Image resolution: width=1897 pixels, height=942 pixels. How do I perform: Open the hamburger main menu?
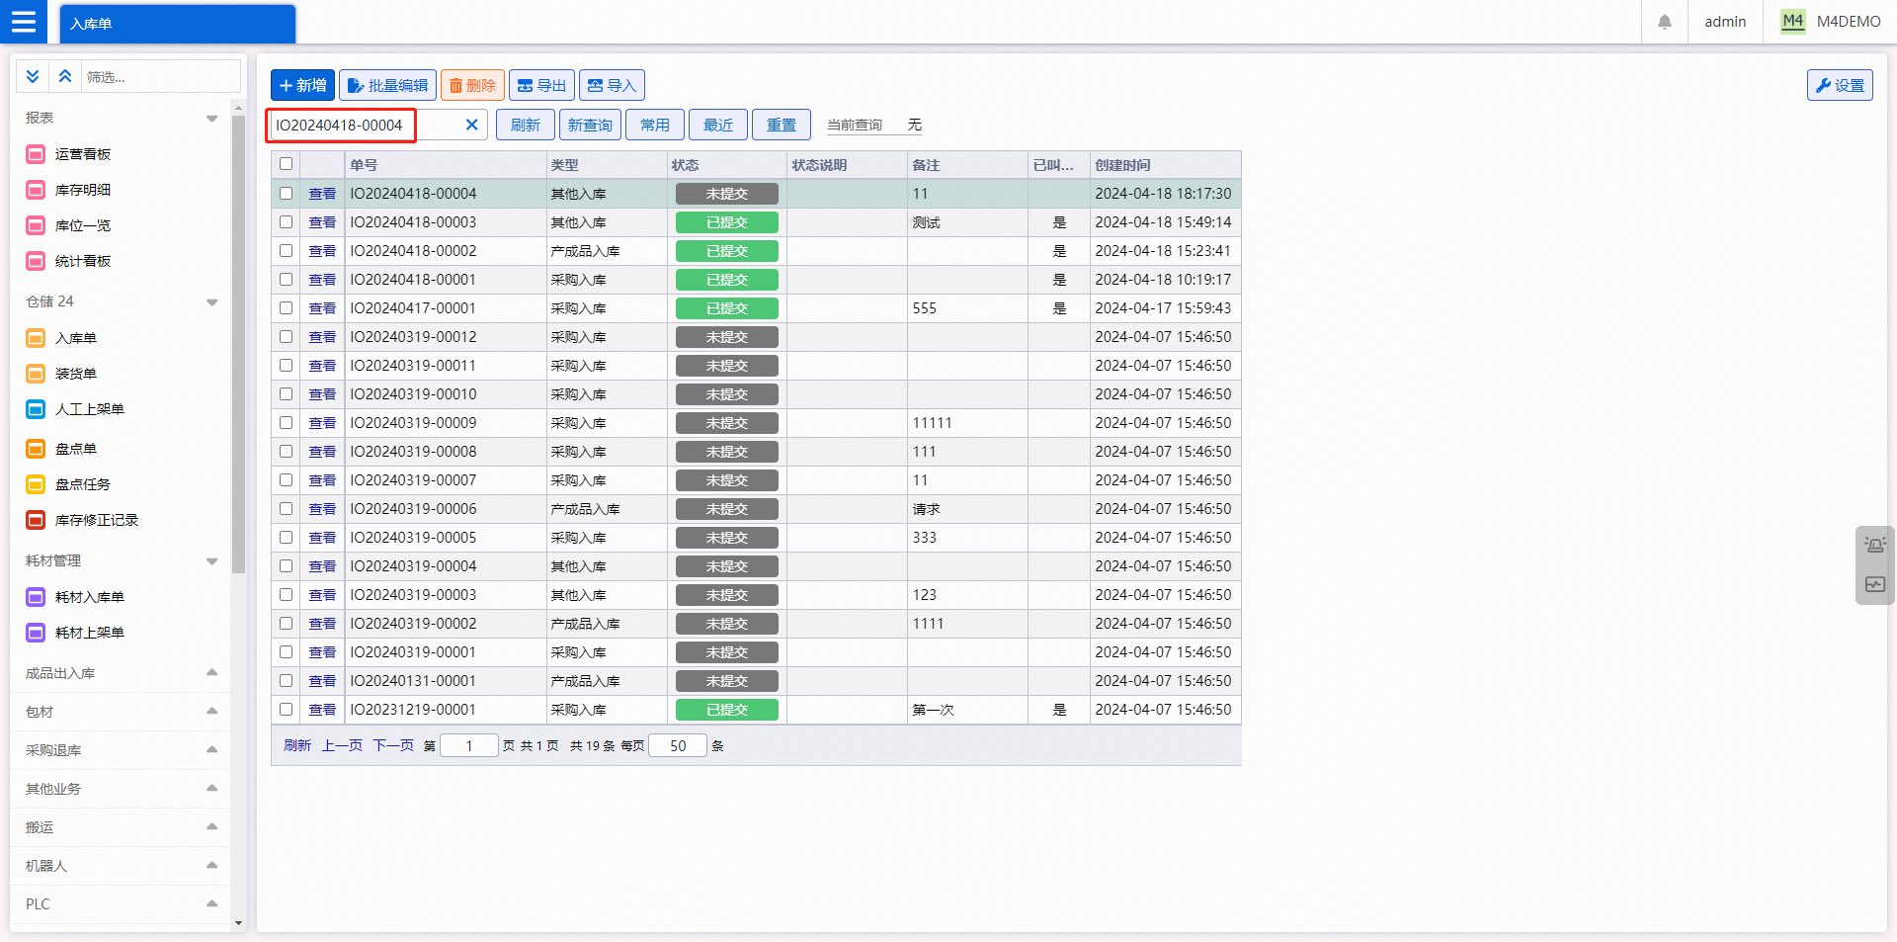[x=23, y=21]
